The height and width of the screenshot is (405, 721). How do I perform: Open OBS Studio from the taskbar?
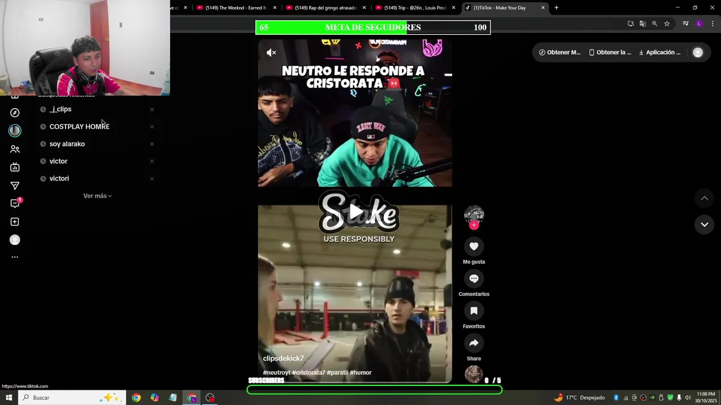[210, 398]
